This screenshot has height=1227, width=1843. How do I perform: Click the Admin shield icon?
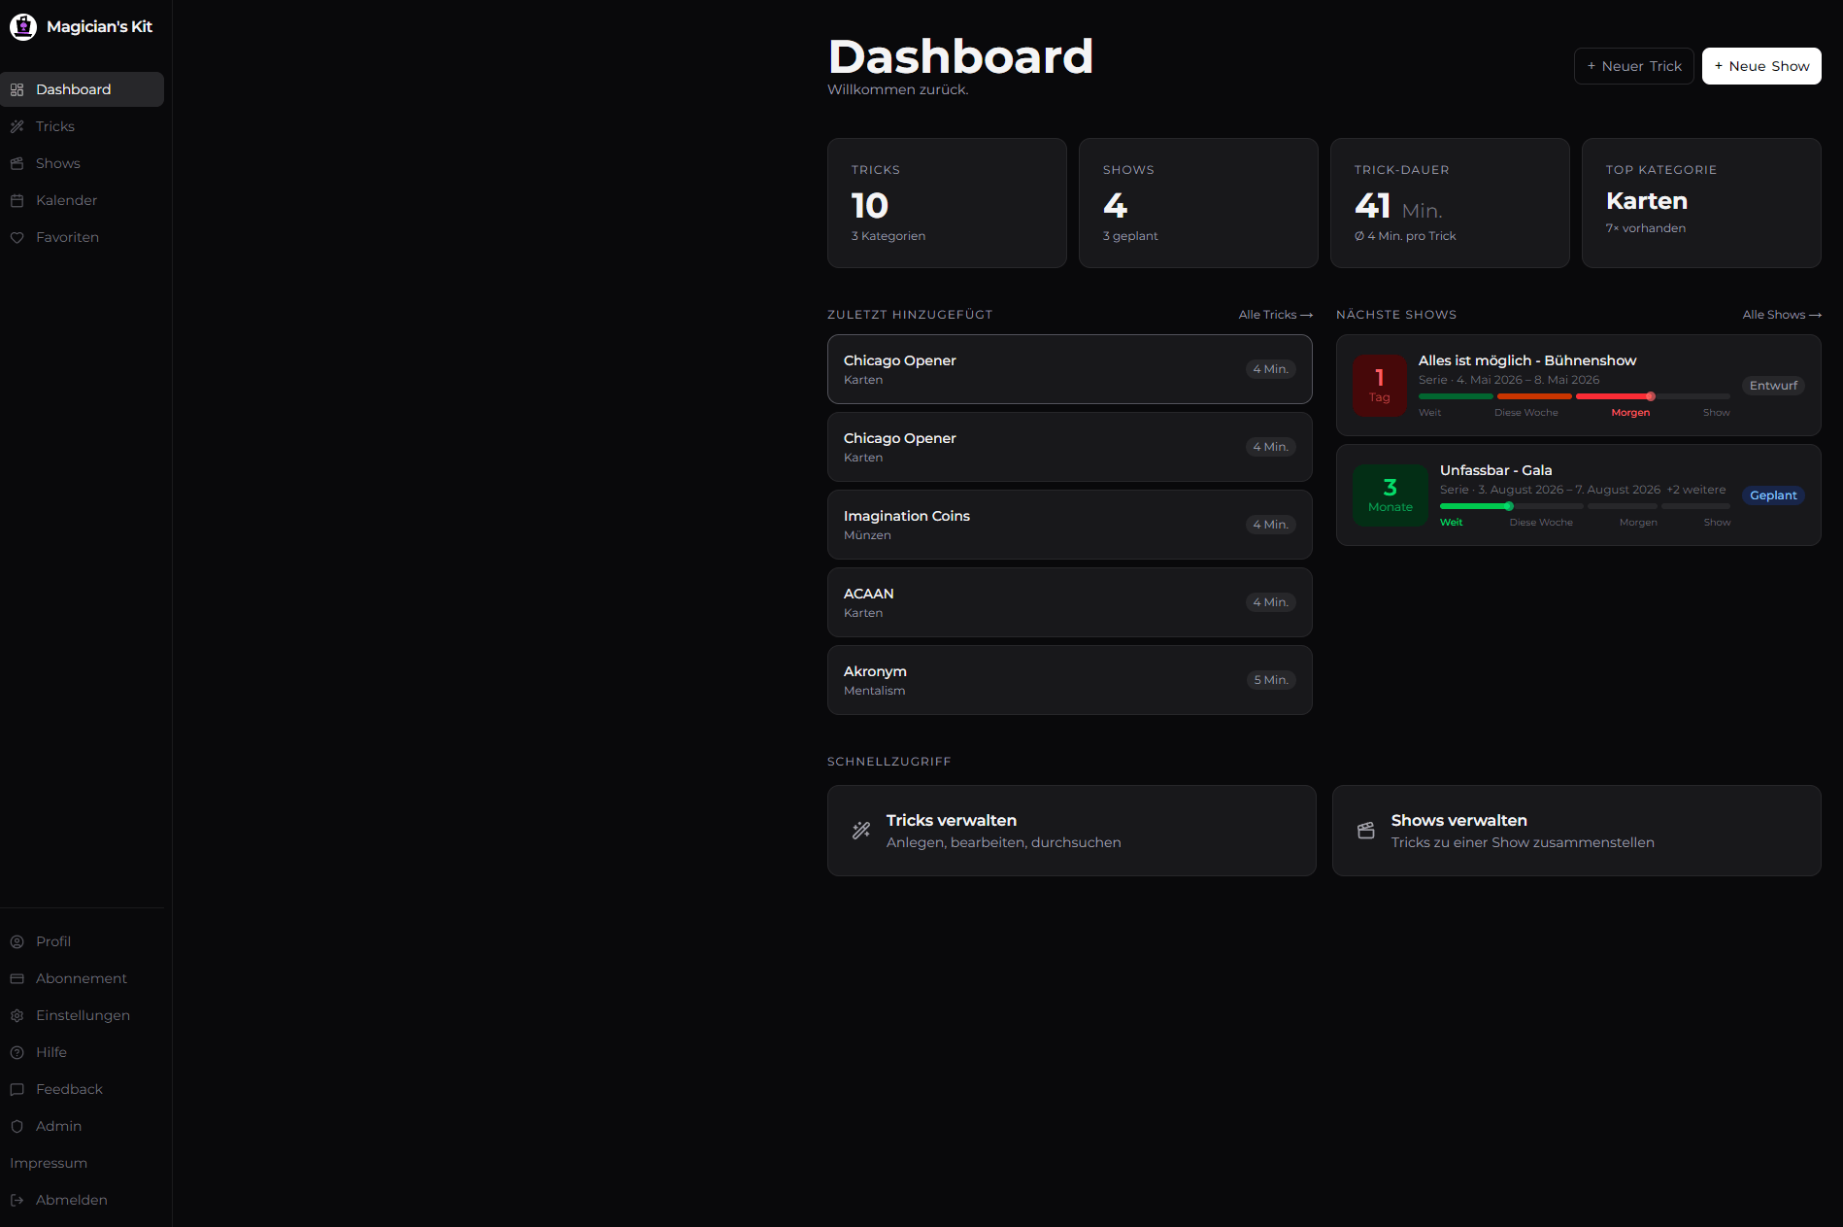coord(17,1126)
